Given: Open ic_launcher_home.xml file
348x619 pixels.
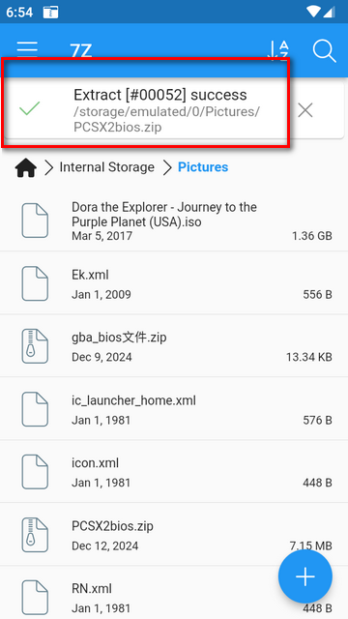Looking at the screenshot, I should [174, 408].
